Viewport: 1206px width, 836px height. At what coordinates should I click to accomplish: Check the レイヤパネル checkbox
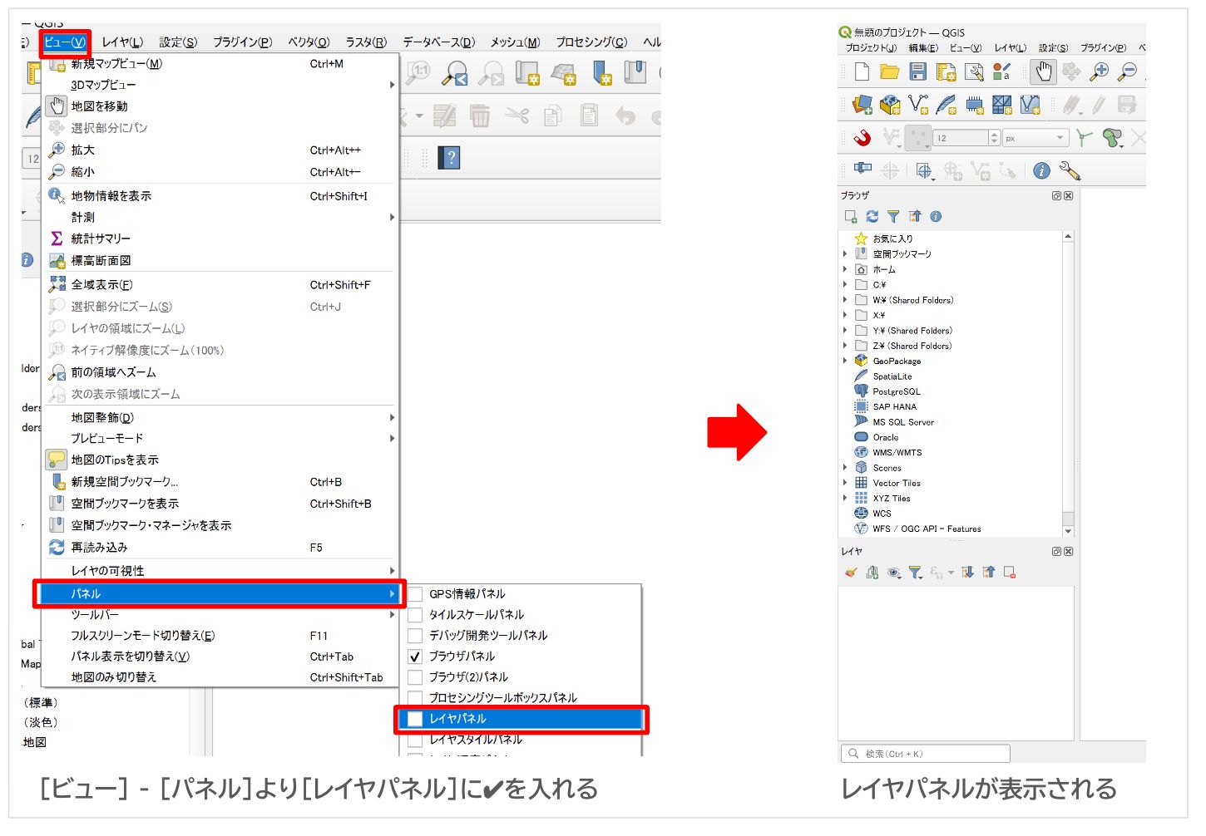click(415, 719)
